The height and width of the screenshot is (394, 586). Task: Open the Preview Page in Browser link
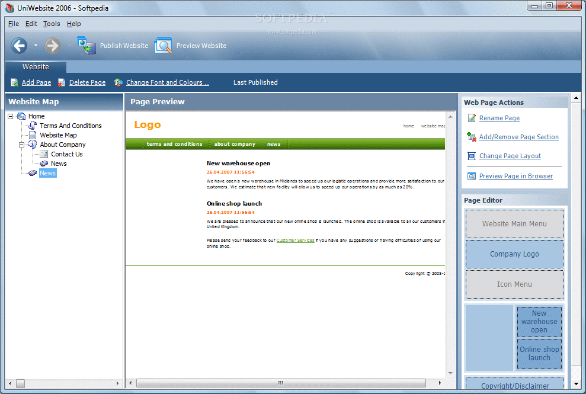[515, 176]
